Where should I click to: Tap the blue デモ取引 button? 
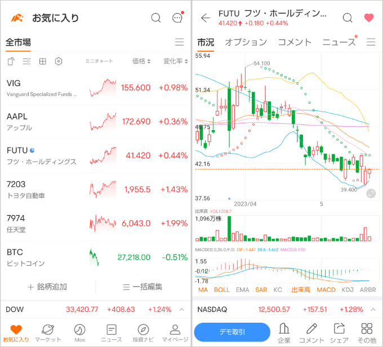[232, 332]
